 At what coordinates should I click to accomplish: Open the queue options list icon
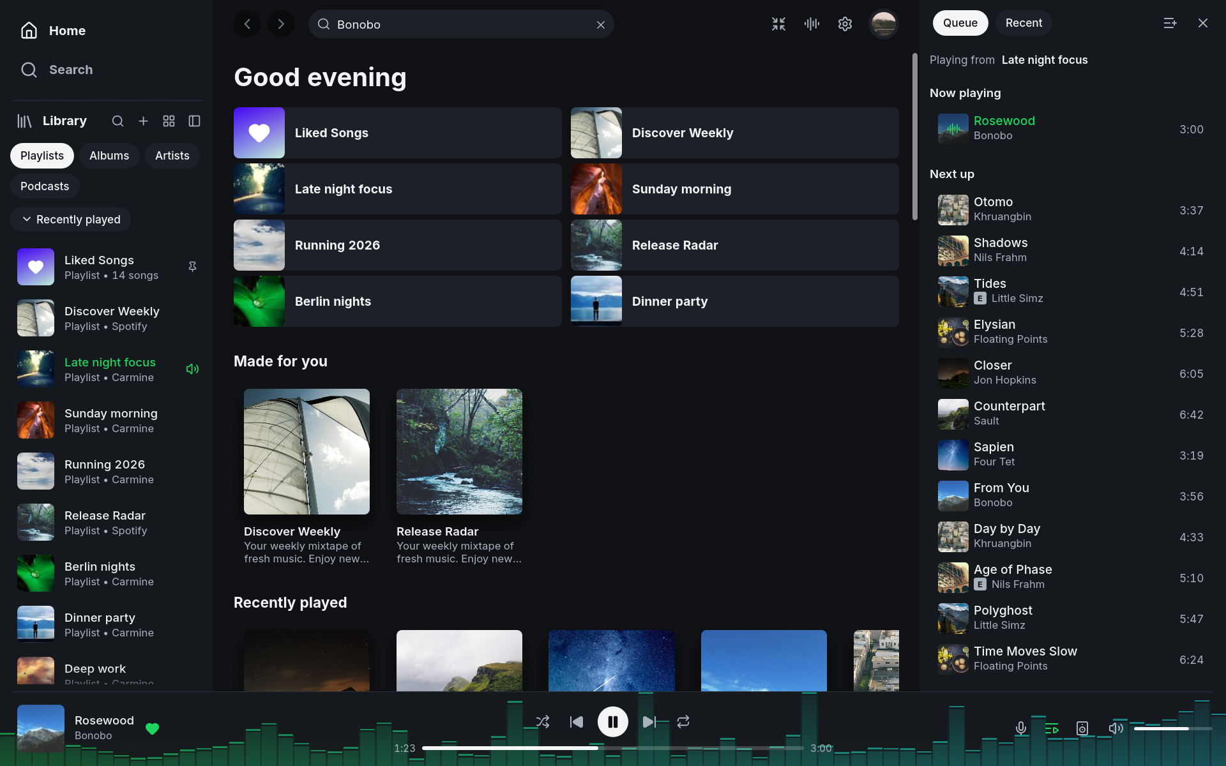(x=1170, y=23)
